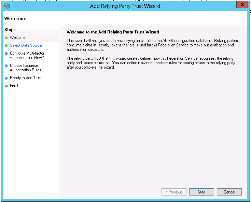Select Configure Multi-factor Authentication Now? step

[x=27, y=55]
